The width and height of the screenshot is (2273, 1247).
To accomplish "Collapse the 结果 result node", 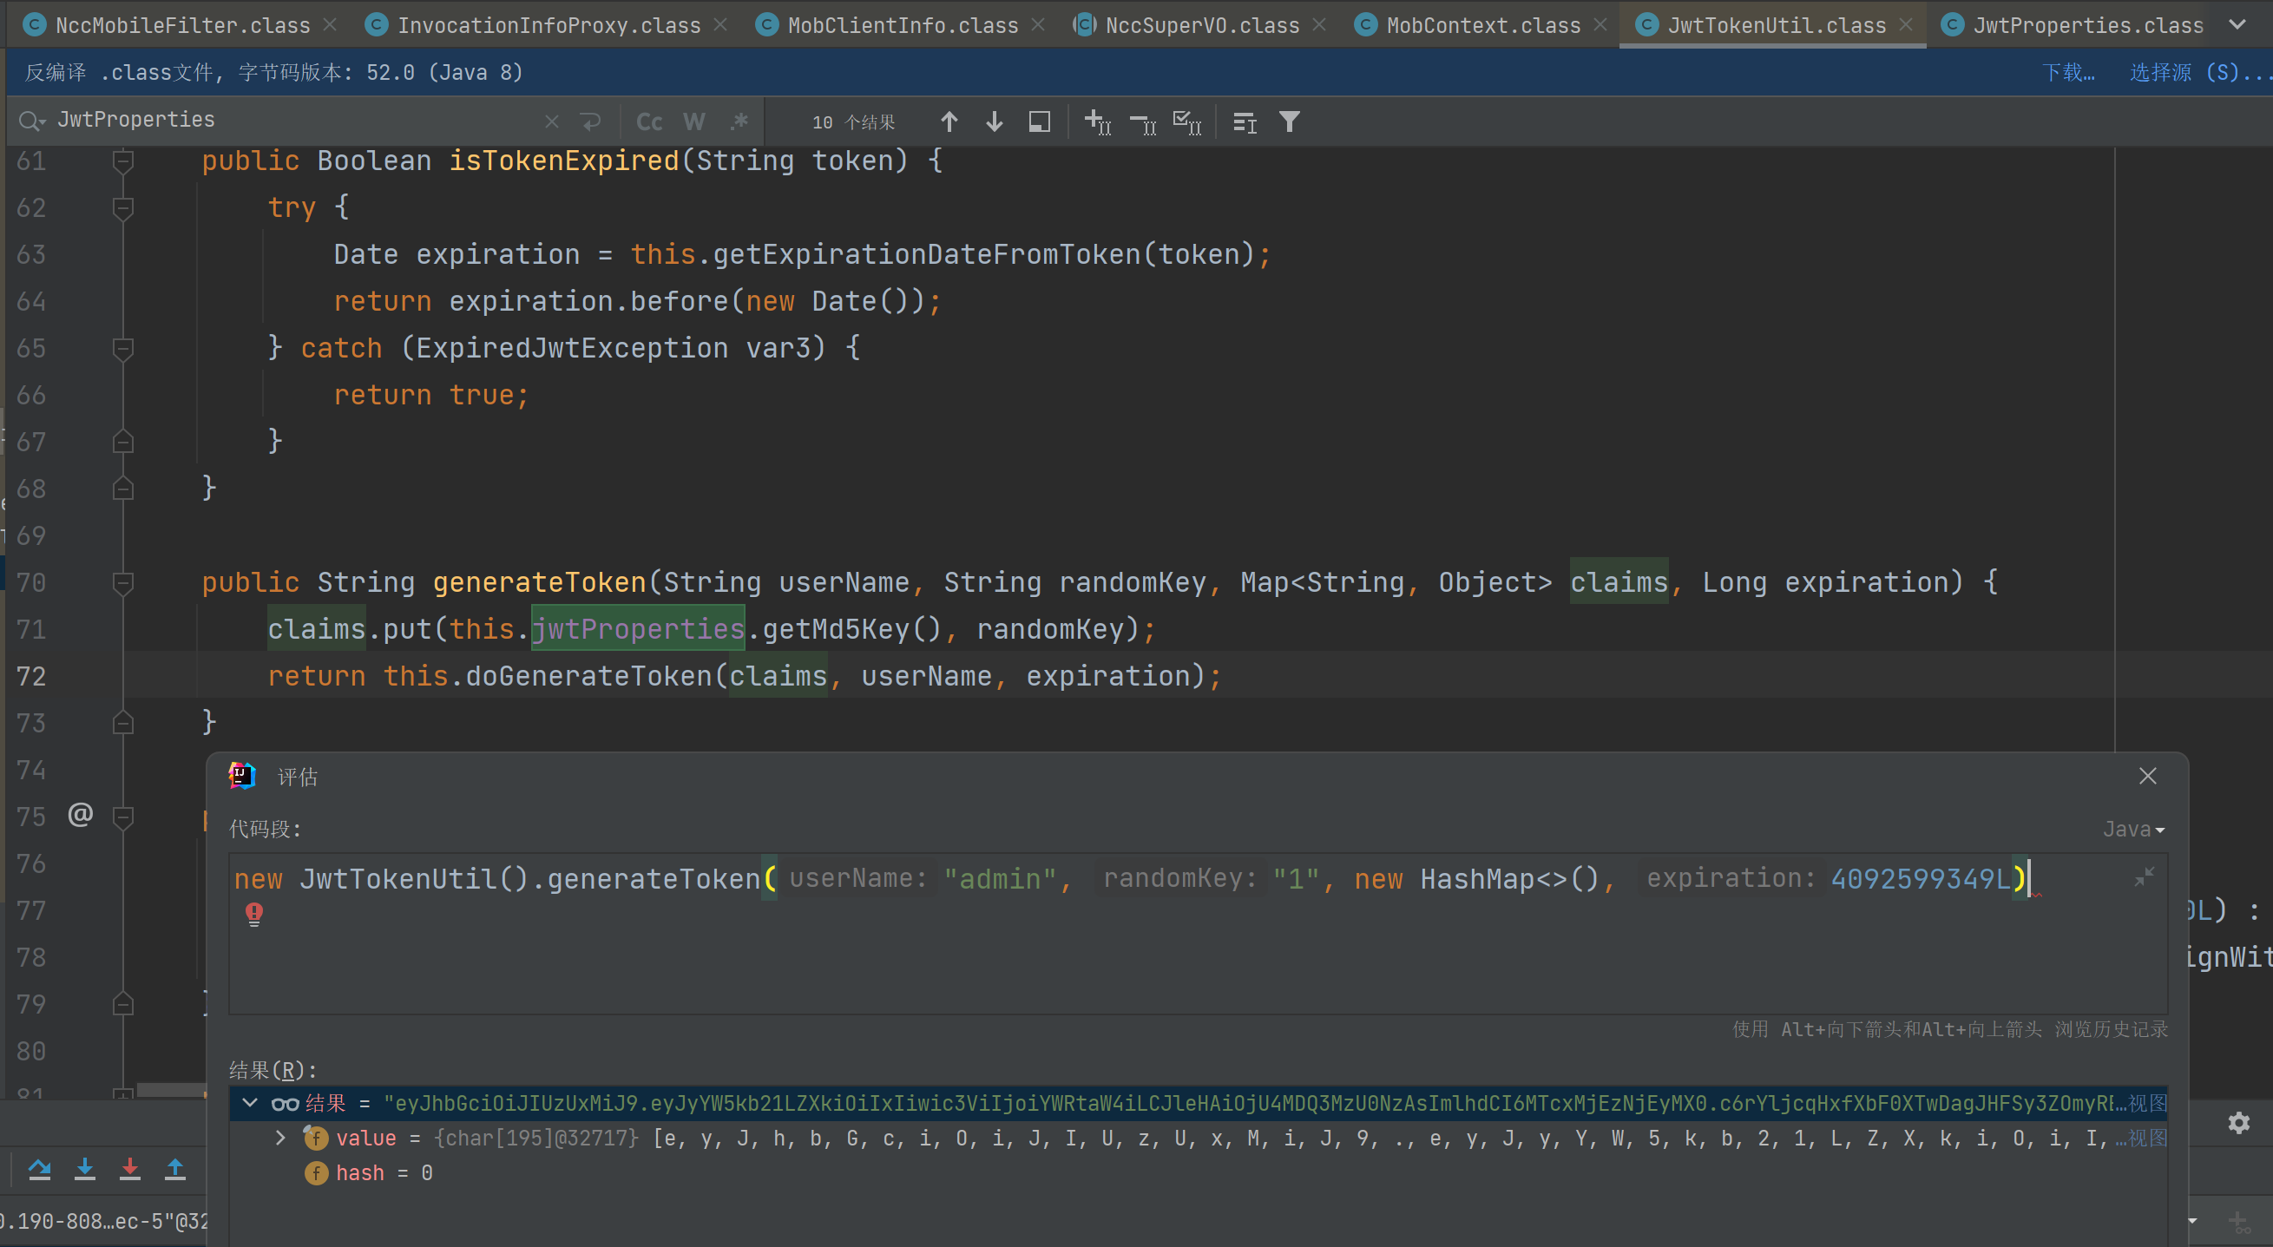I will [250, 1103].
